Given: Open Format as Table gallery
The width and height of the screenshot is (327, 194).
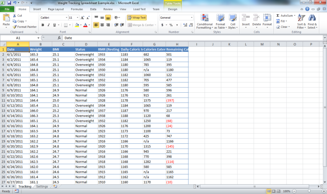Looking at the screenshot, I should coord(220,22).
